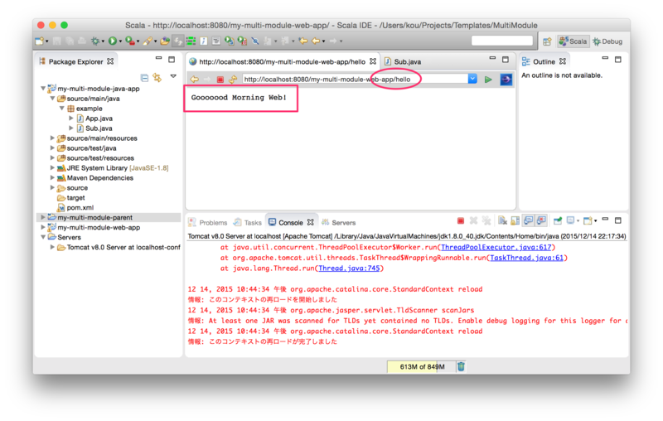Maximize the Outline view panel
Image resolution: width=663 pixels, height=421 pixels.
[x=617, y=60]
